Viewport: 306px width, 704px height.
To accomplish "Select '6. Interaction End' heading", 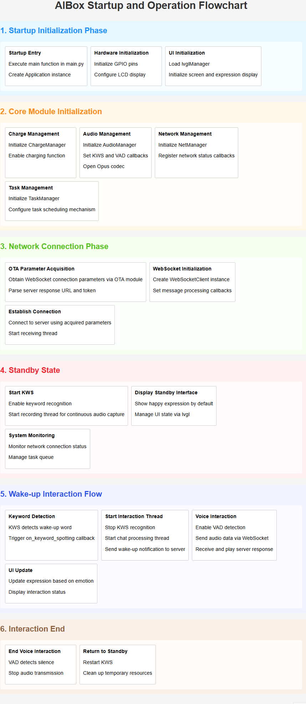I will click(x=32, y=629).
